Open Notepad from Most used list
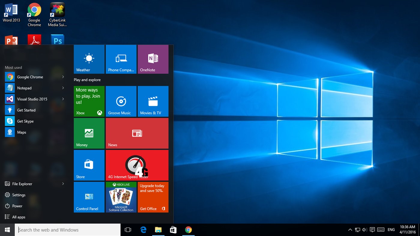 (x=35, y=88)
